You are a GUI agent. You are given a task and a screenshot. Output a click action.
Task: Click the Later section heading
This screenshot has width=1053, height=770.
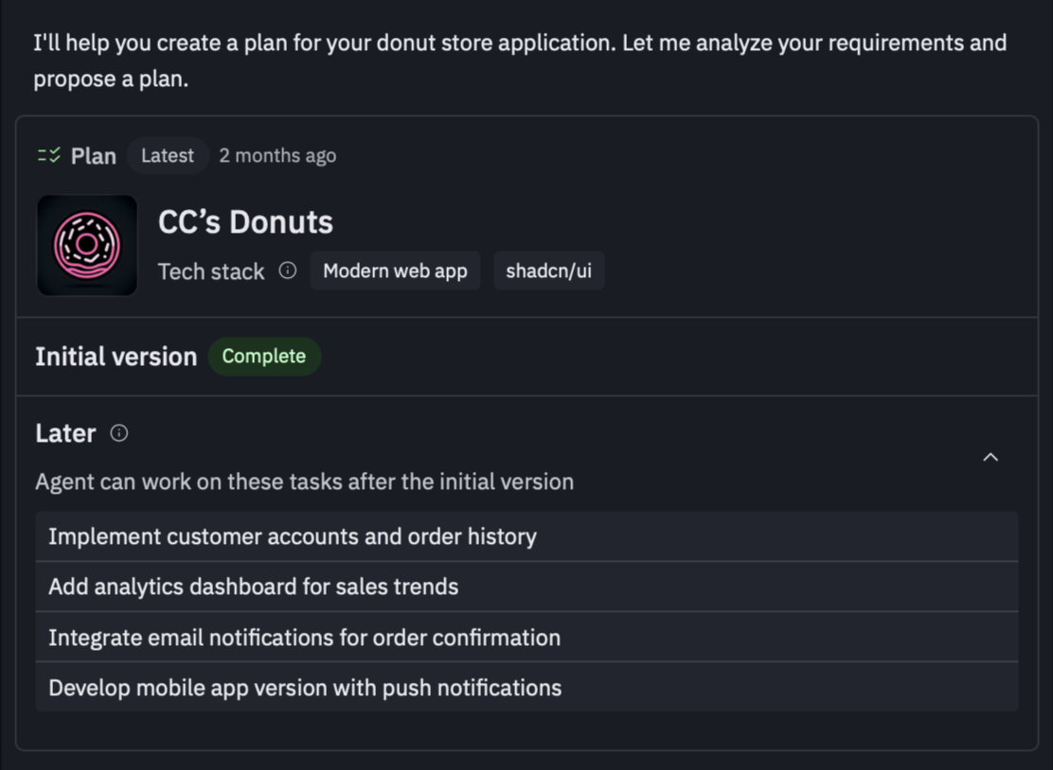[65, 433]
